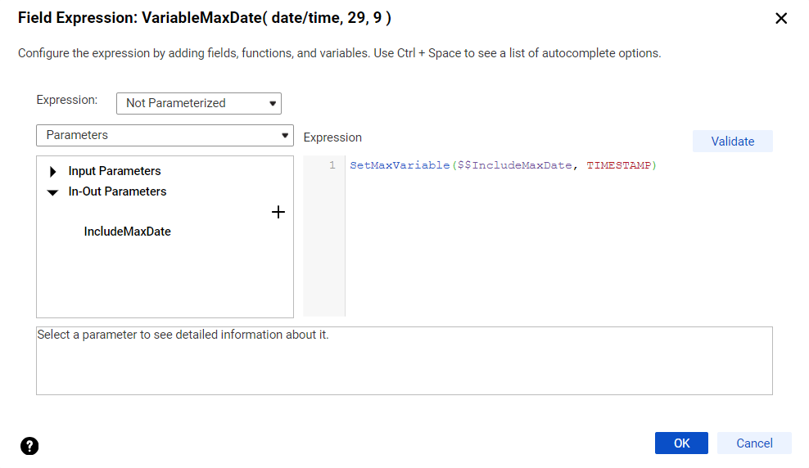Open the Parameters category dropdown
This screenshot has height=468, width=809.
[165, 135]
